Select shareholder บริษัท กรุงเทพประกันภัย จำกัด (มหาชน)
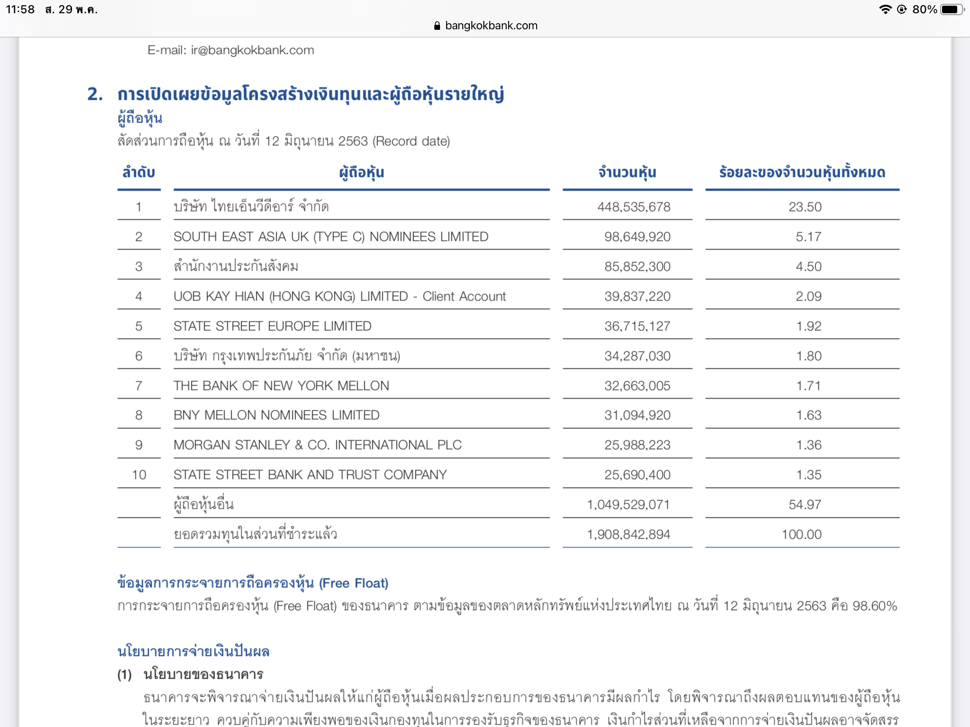 tap(287, 356)
